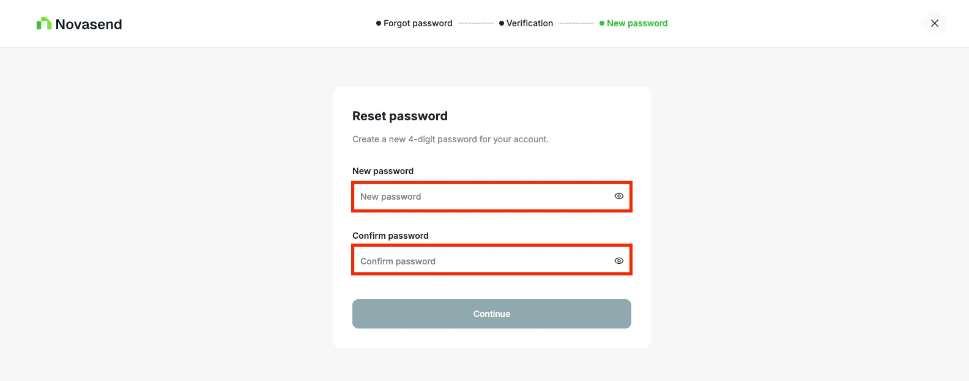This screenshot has width=969, height=381.
Task: Click the New password field label
Action: [x=383, y=171]
